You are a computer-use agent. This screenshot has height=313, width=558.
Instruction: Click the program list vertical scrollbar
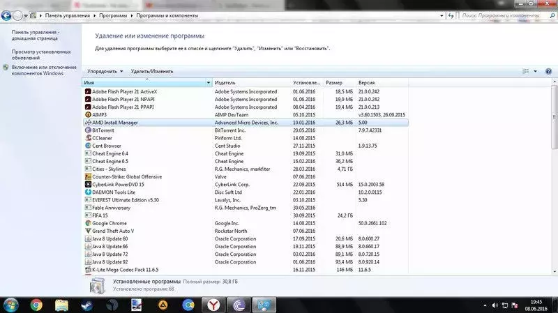(x=555, y=117)
